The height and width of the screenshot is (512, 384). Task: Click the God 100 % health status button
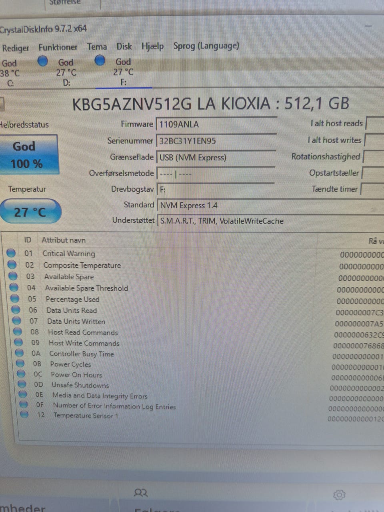(x=29, y=155)
